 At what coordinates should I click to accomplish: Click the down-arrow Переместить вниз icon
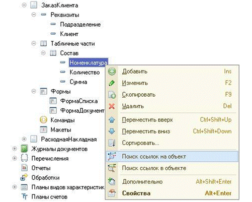coord(112,131)
